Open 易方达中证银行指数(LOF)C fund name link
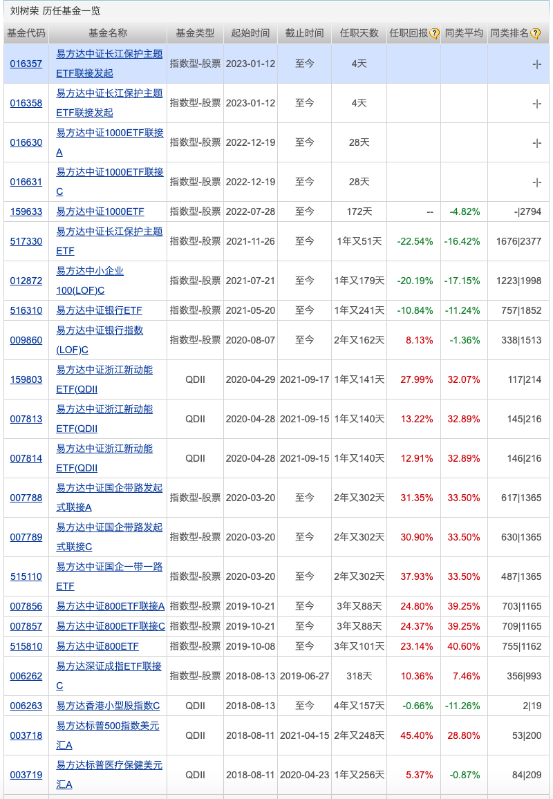Screen dimensions: 553x799 pyautogui.click(x=100, y=340)
